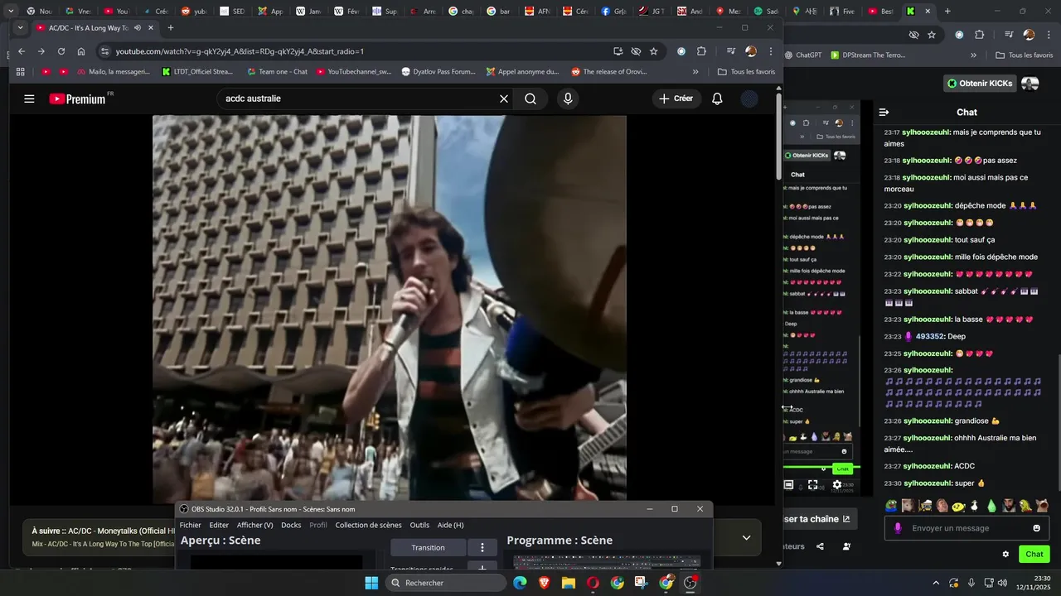
Task: Click the AC/DC video player
Action: [390, 308]
